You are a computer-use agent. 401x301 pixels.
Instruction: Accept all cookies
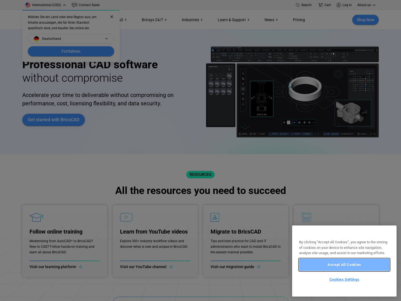click(x=344, y=265)
